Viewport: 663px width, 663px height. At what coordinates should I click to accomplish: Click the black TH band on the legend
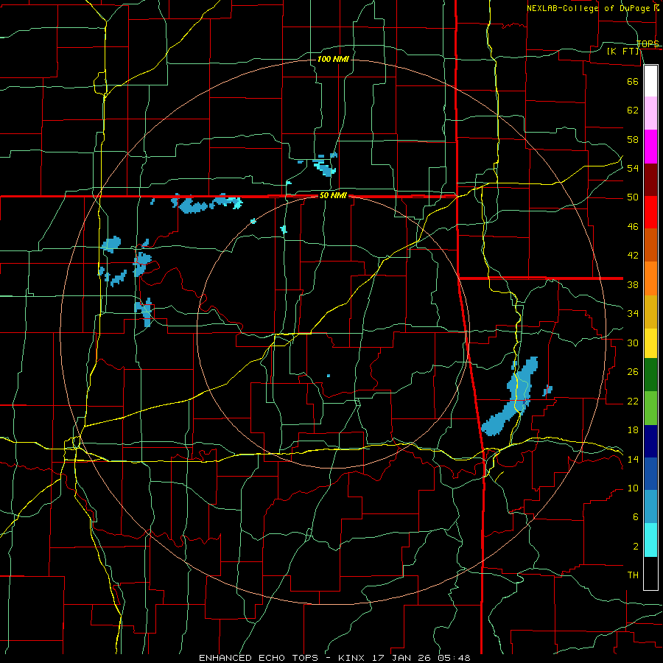click(x=650, y=572)
